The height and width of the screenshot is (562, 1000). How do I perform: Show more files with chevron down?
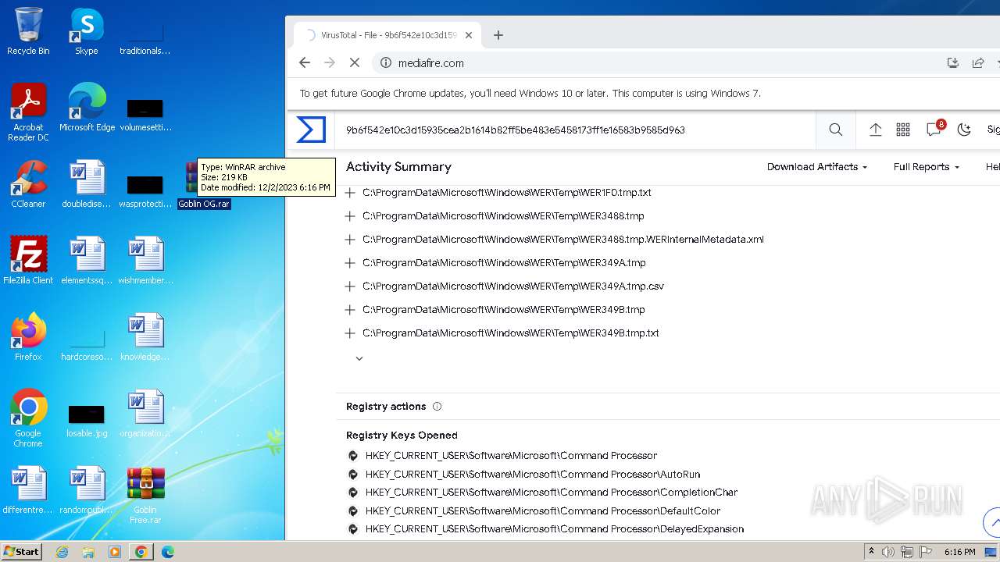(x=359, y=358)
